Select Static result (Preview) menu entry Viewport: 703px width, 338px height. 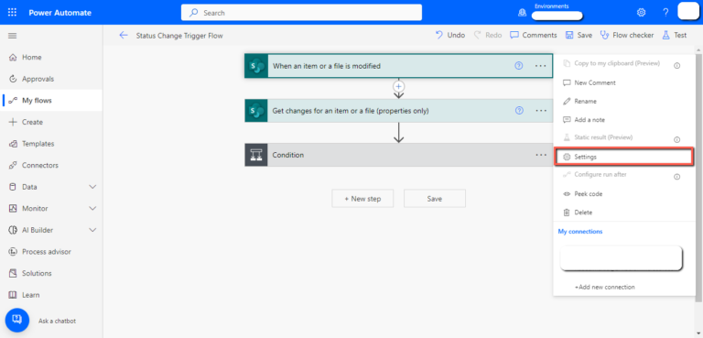(x=598, y=137)
